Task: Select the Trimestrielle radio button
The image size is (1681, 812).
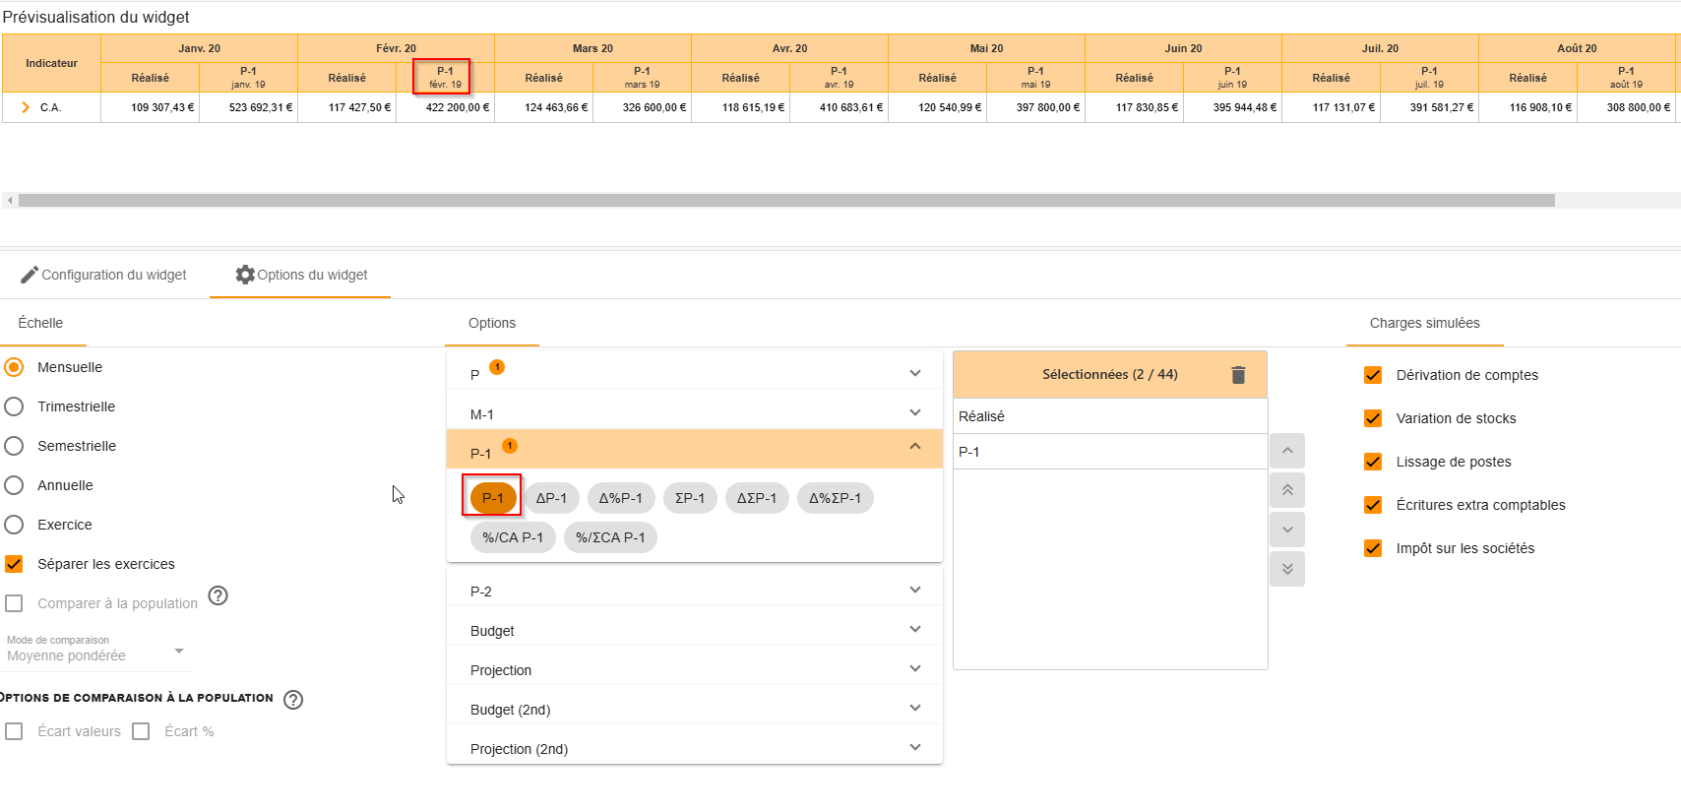Action: click(x=15, y=406)
